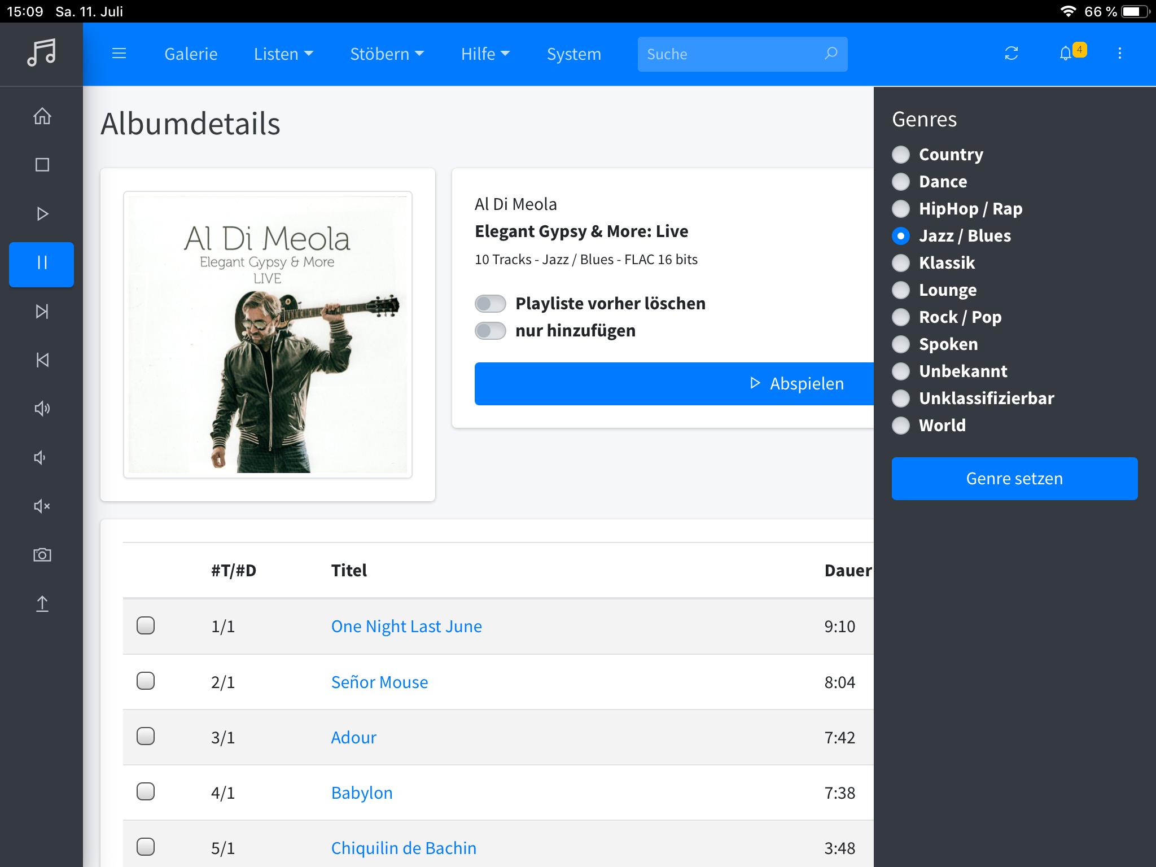Skip to next track icon
1156x867 pixels.
42,312
